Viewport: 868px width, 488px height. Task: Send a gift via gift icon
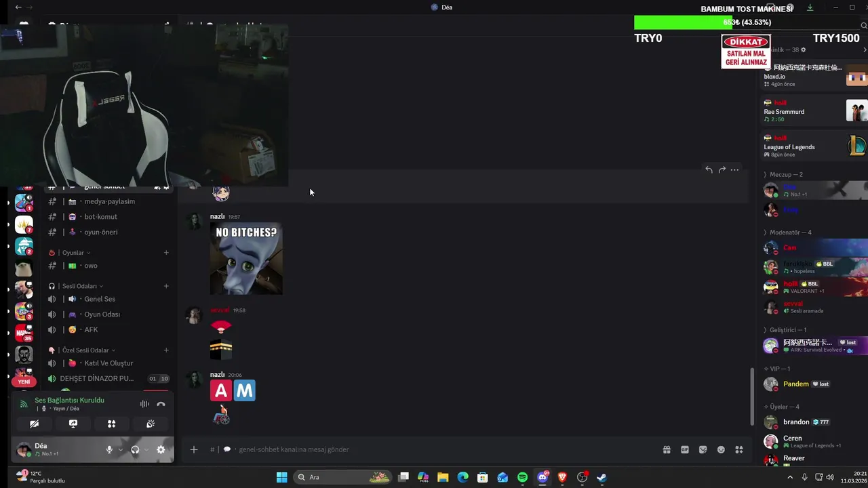click(667, 449)
